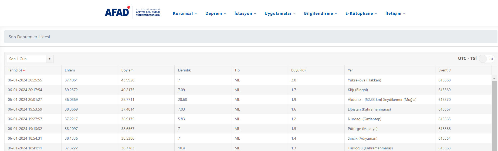The image size is (498, 151).
Task: Click the Enlem column header
Action: [x=70, y=70]
